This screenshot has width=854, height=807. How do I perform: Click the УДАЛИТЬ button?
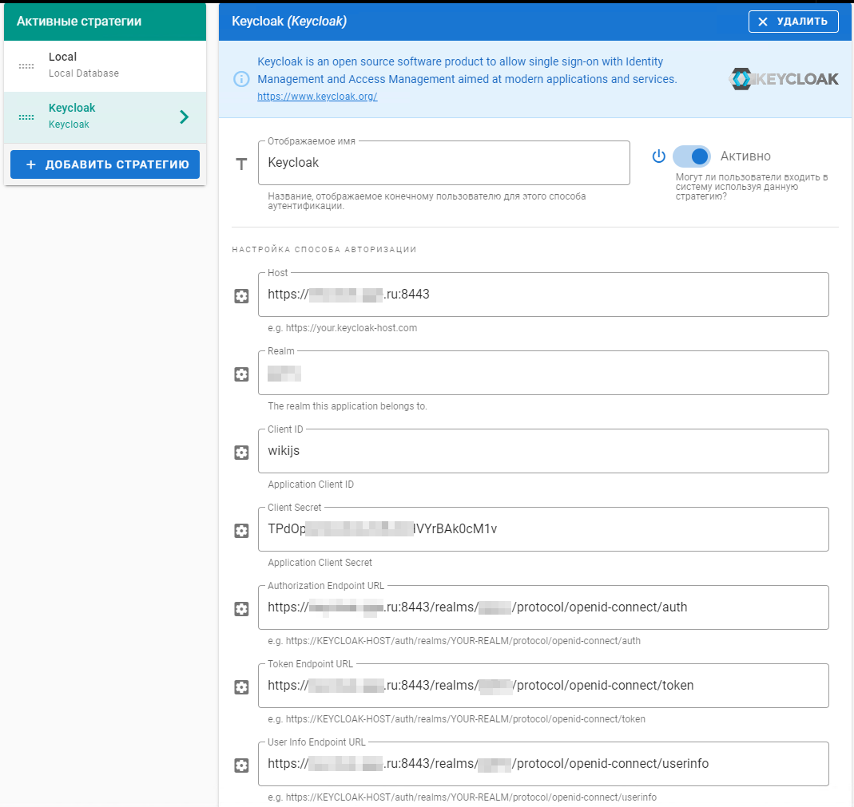pyautogui.click(x=793, y=22)
